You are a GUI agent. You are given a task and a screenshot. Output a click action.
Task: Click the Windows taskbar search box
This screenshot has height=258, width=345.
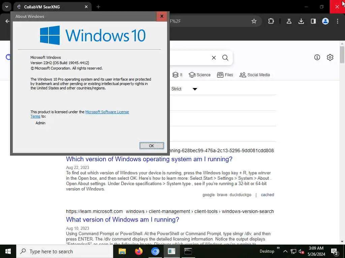[x=65, y=251]
